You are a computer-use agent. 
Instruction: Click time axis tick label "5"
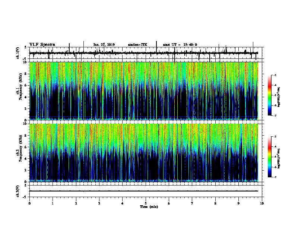tap(146, 203)
